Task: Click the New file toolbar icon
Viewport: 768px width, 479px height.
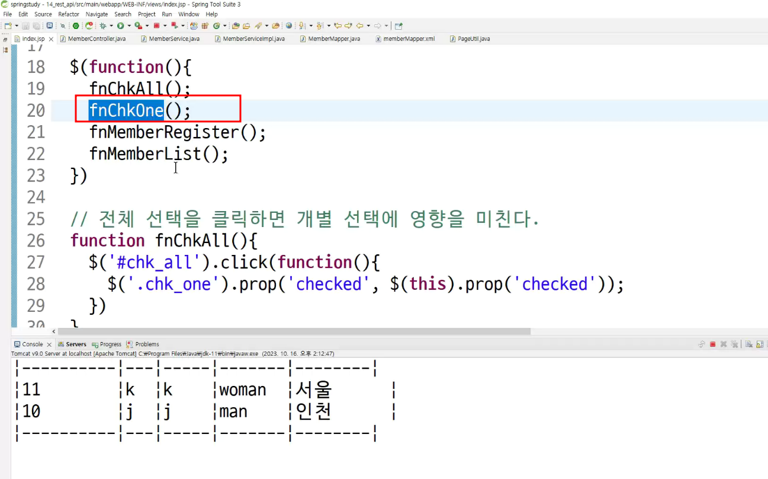Action: pos(8,26)
